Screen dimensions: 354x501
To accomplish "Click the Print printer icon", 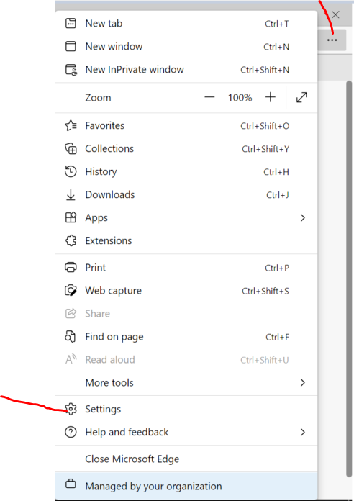I will coord(71,268).
